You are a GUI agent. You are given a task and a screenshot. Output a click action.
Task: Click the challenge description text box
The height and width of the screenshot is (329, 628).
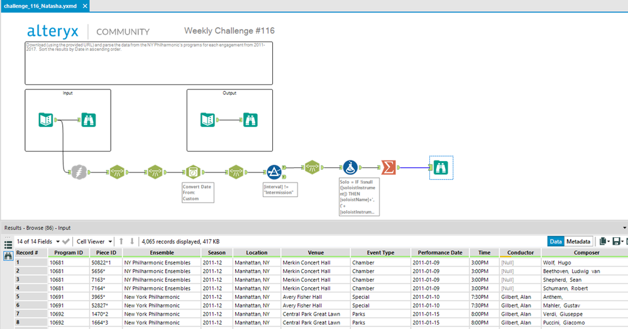pyautogui.click(x=148, y=63)
